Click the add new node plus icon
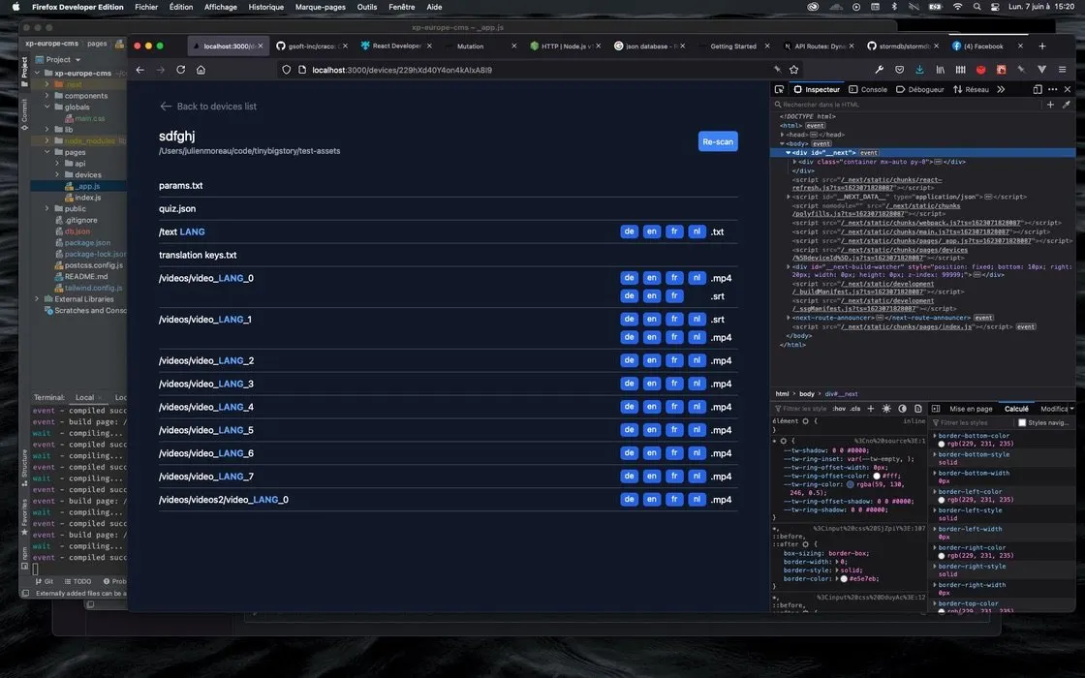The width and height of the screenshot is (1085, 678). coord(1050,105)
